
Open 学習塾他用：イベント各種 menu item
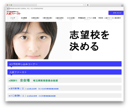coord(87,19)
